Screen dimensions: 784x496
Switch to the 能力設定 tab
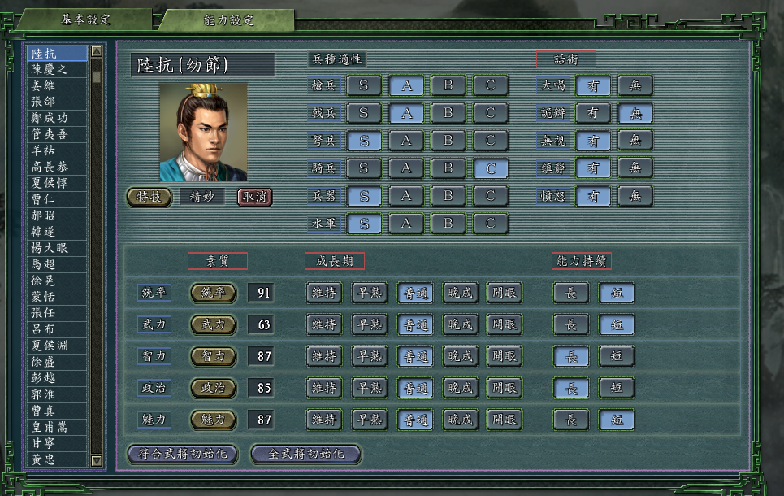point(228,20)
